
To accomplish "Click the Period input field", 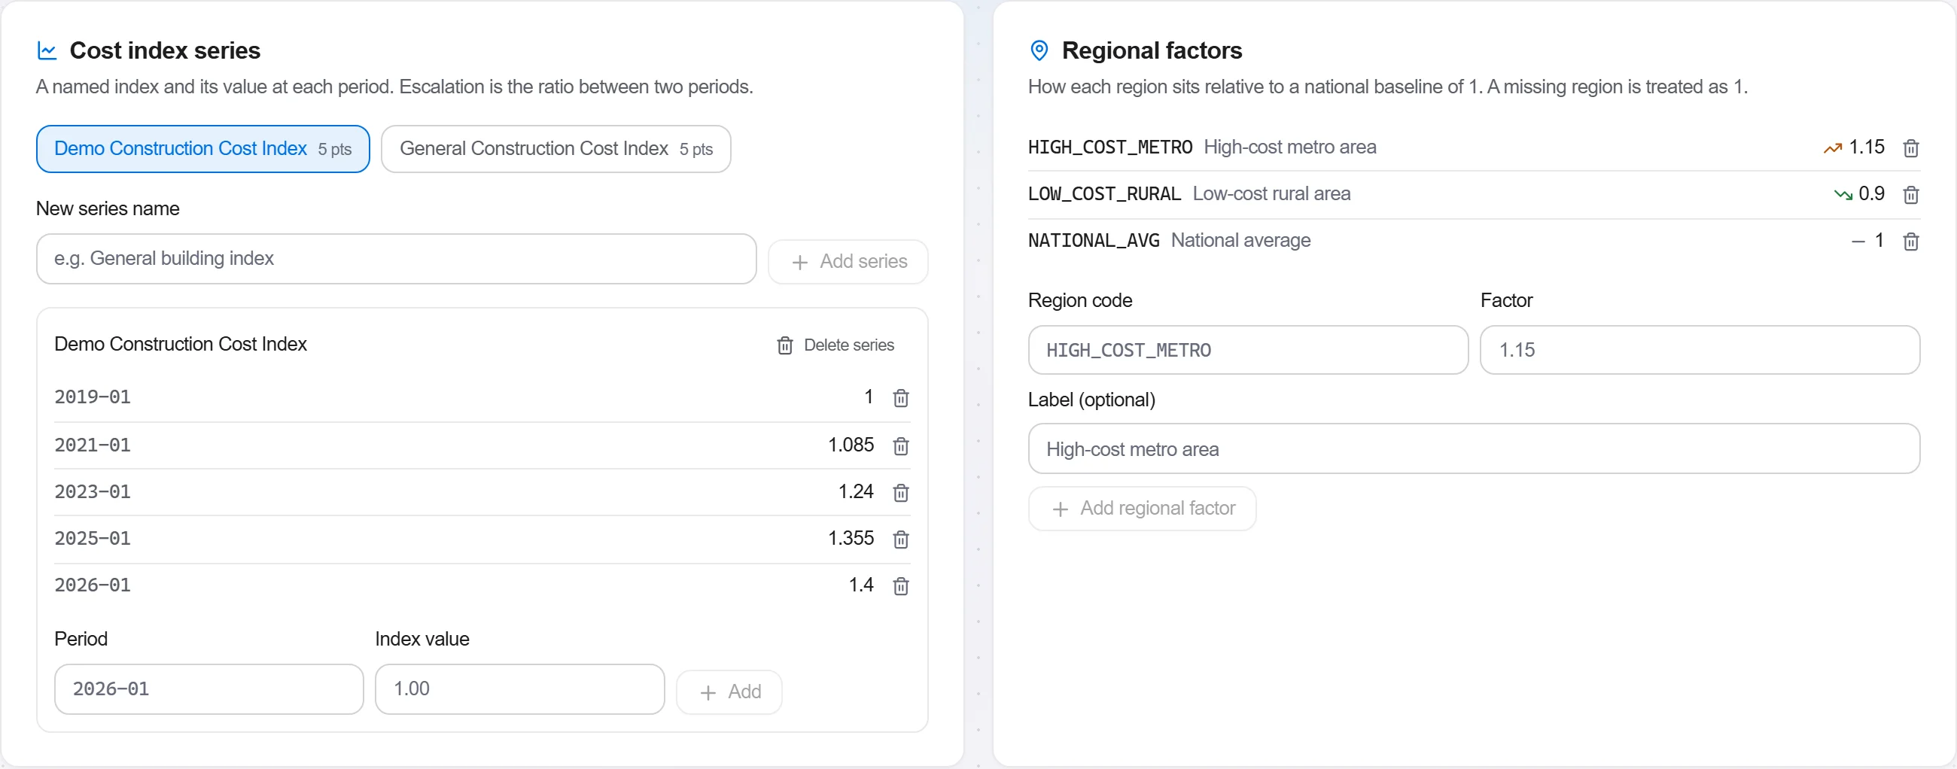I will click(x=209, y=689).
